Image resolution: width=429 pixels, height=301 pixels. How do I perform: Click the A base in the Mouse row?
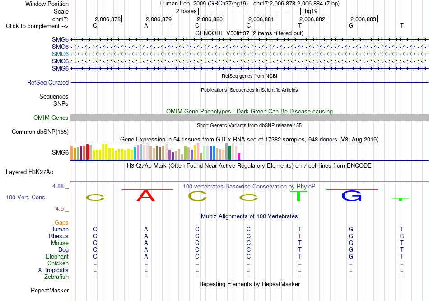[146, 243]
